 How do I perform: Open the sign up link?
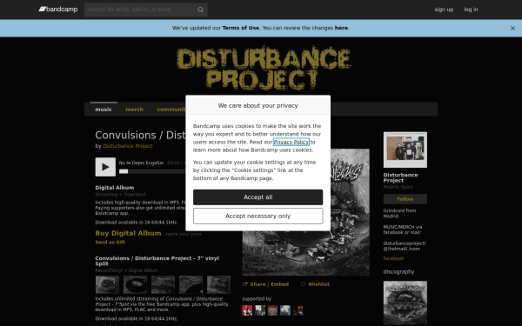pos(444,10)
